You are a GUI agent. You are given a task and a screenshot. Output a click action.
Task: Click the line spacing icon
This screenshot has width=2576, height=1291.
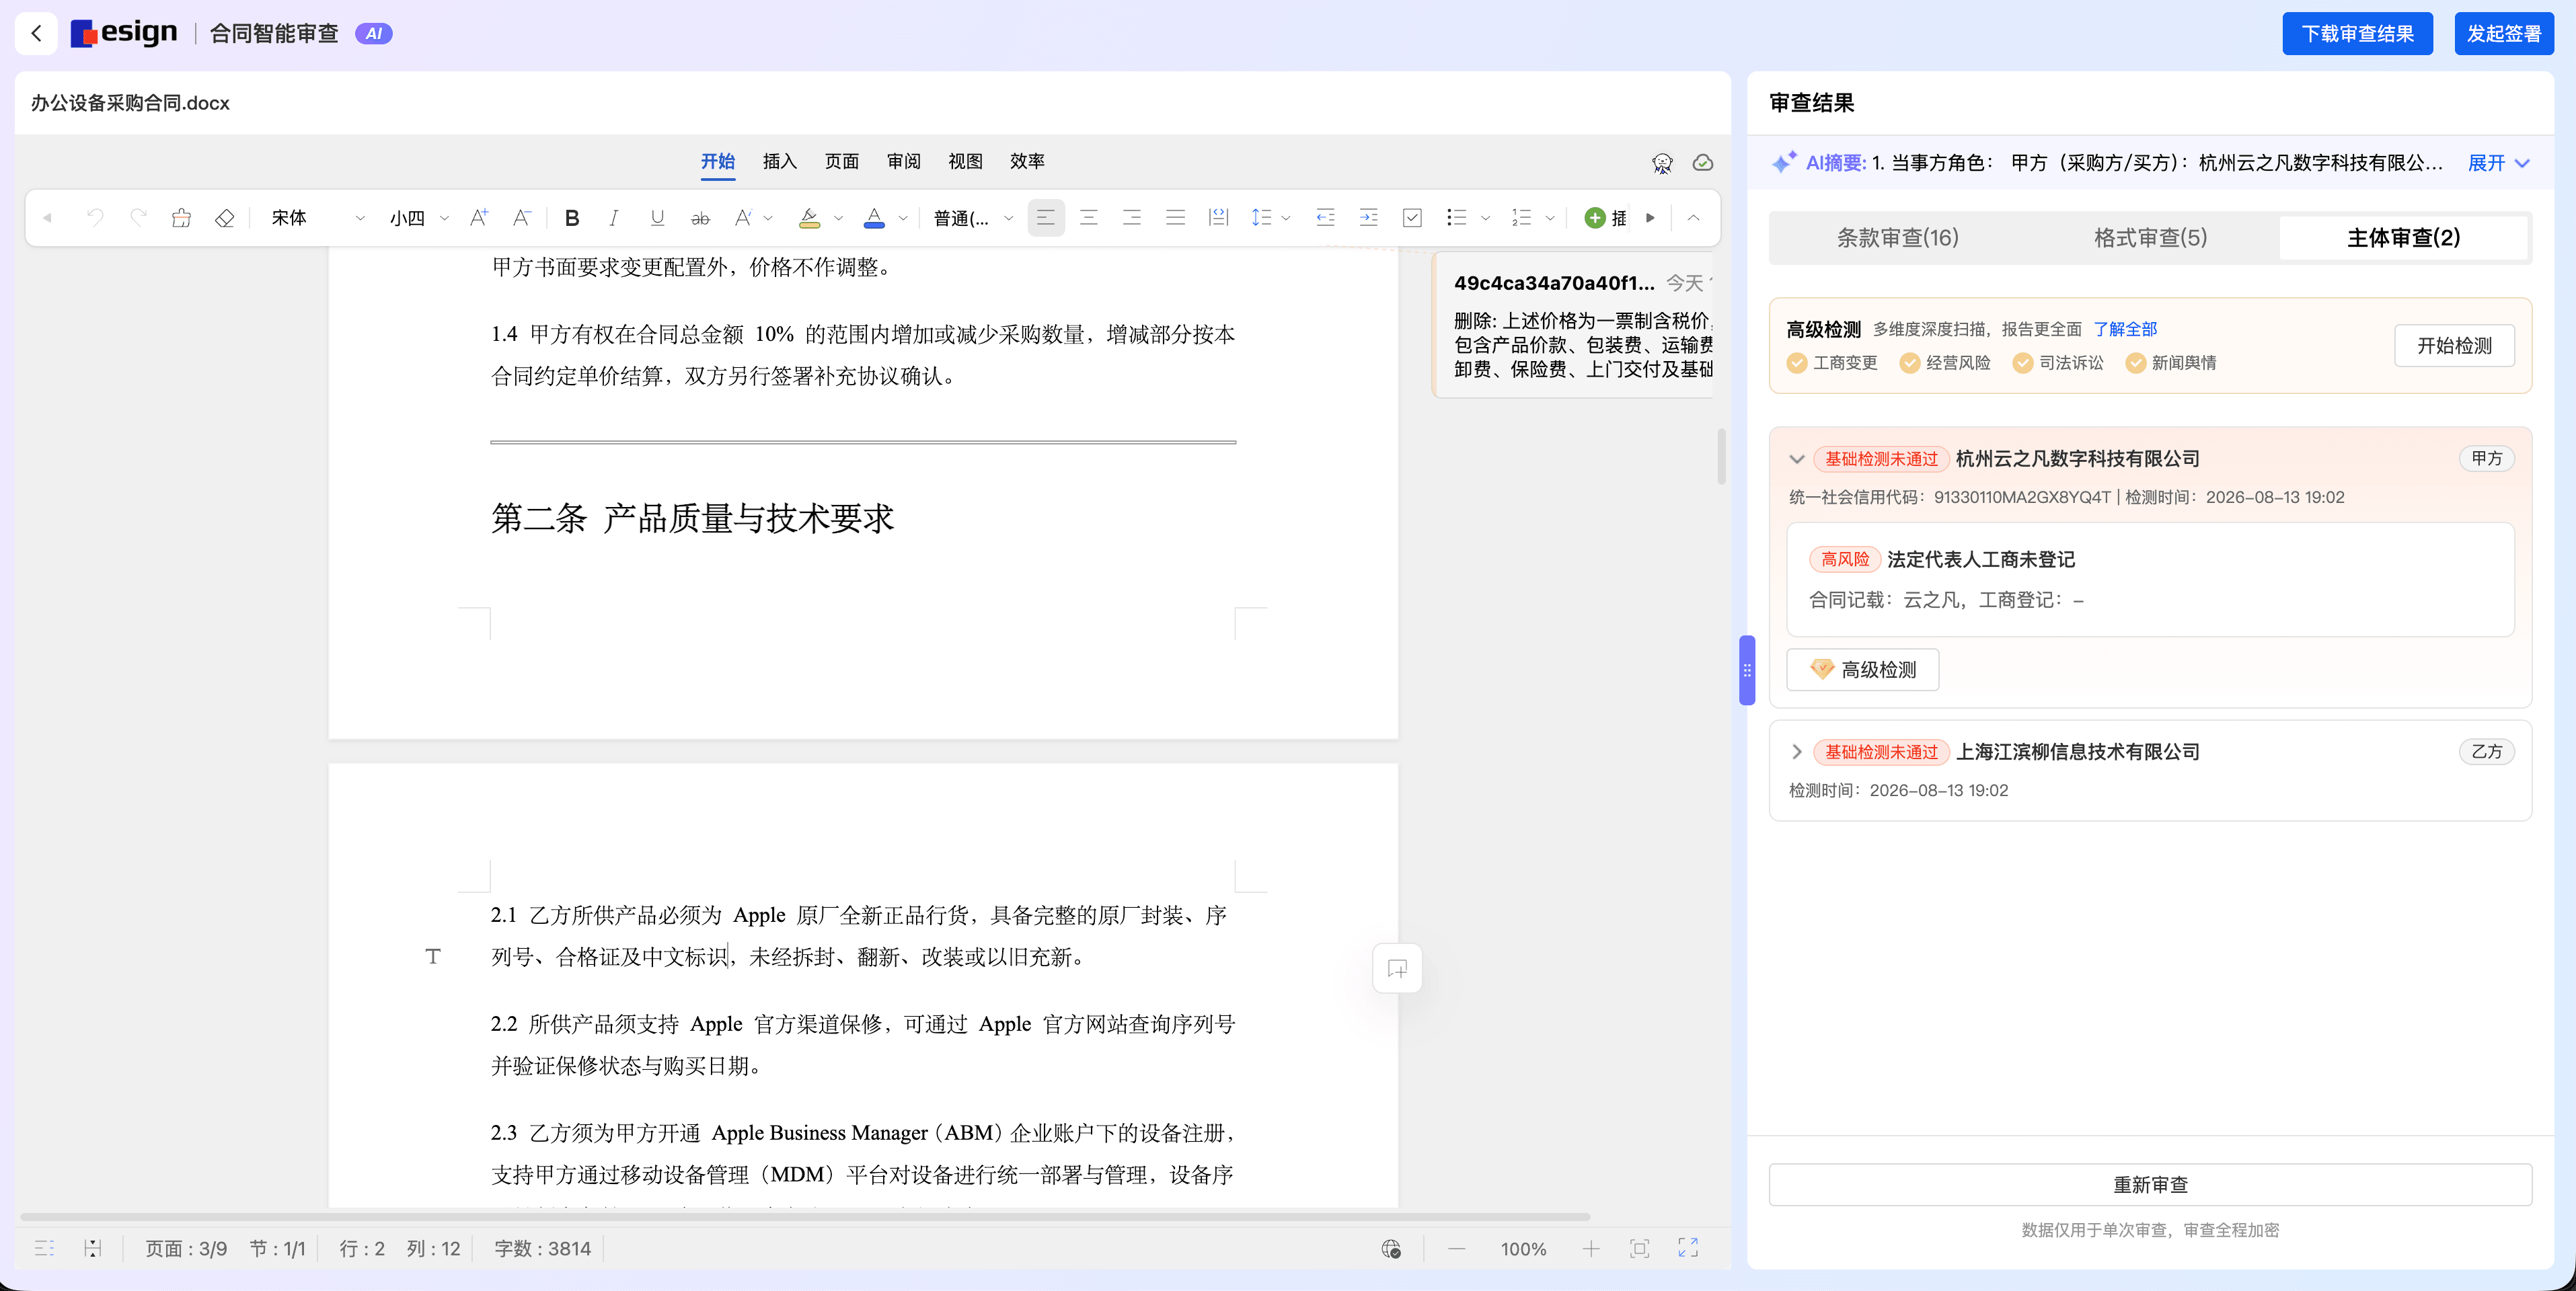tap(1261, 217)
